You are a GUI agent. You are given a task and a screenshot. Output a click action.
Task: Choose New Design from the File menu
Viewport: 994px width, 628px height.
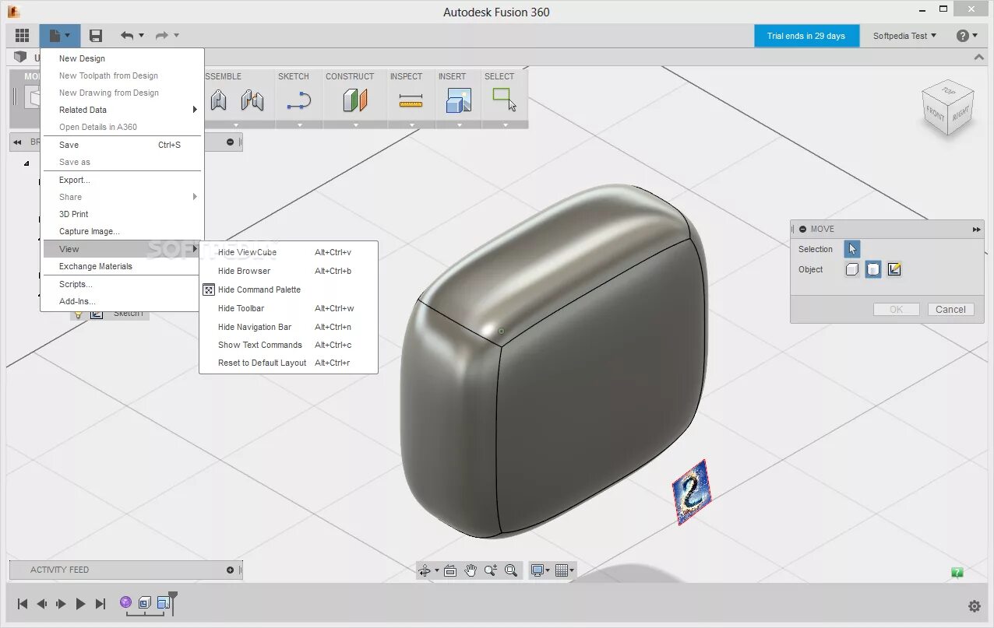point(122,58)
